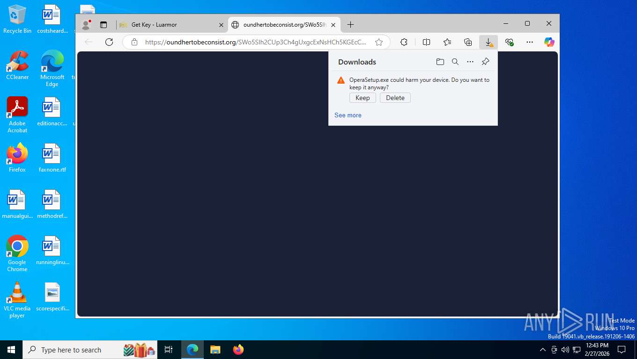Viewport: 637px width, 359px height.
Task: Open the notification center icon
Action: coord(622,350)
